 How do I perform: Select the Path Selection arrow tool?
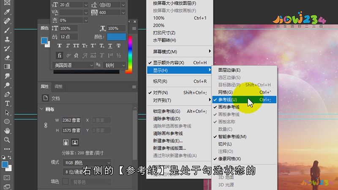click(7, 112)
